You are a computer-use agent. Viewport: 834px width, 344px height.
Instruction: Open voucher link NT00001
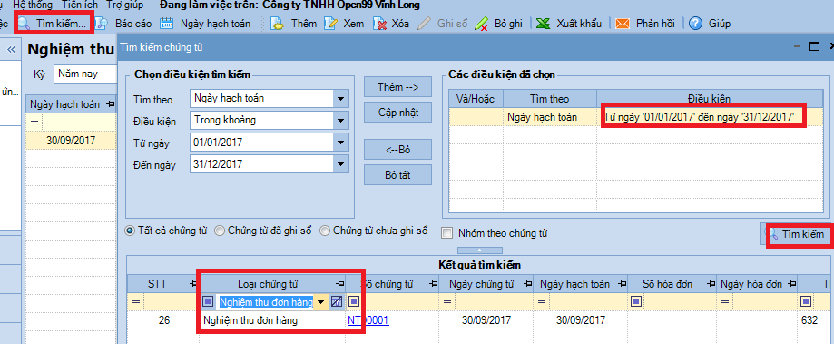(368, 320)
